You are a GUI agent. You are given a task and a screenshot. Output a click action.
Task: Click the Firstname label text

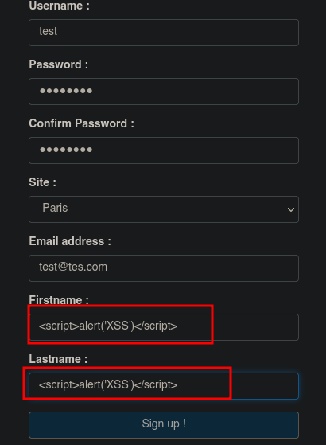tap(59, 300)
